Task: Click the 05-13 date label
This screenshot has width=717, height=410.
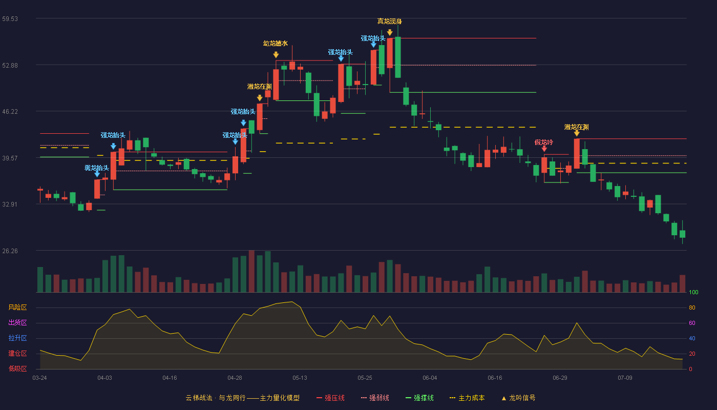Action: coord(300,378)
